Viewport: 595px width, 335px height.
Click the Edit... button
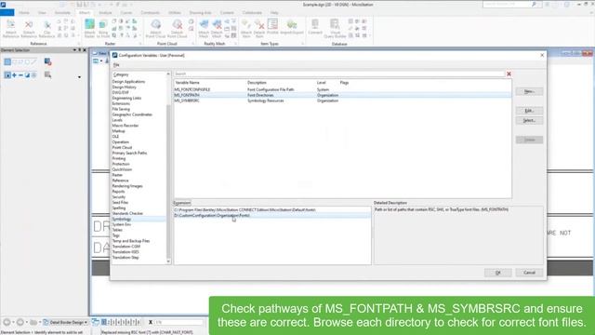[529, 111]
